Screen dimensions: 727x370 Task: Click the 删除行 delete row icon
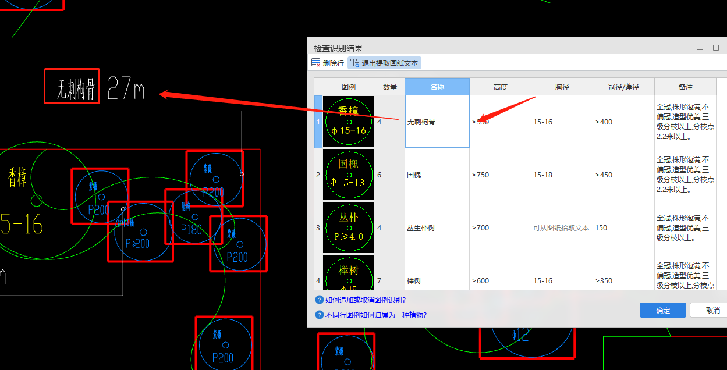coord(316,63)
